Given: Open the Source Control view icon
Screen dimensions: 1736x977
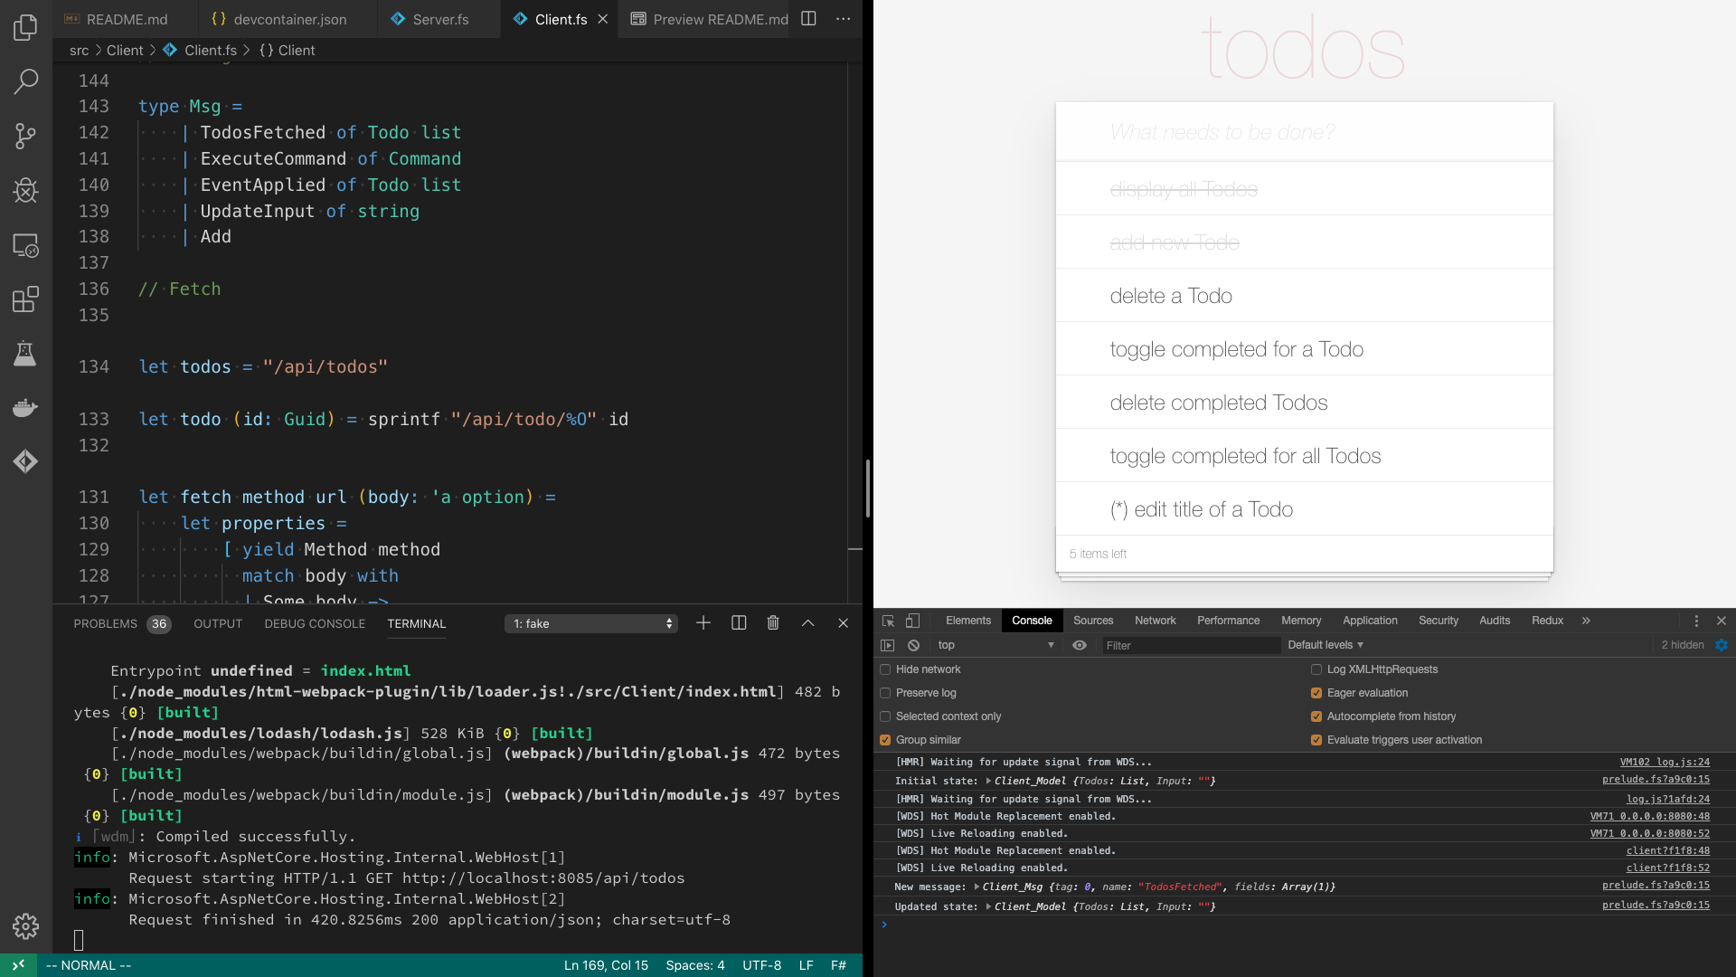Looking at the screenshot, I should point(25,136).
